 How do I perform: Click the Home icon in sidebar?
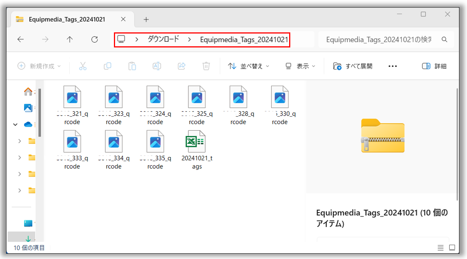[28, 91]
